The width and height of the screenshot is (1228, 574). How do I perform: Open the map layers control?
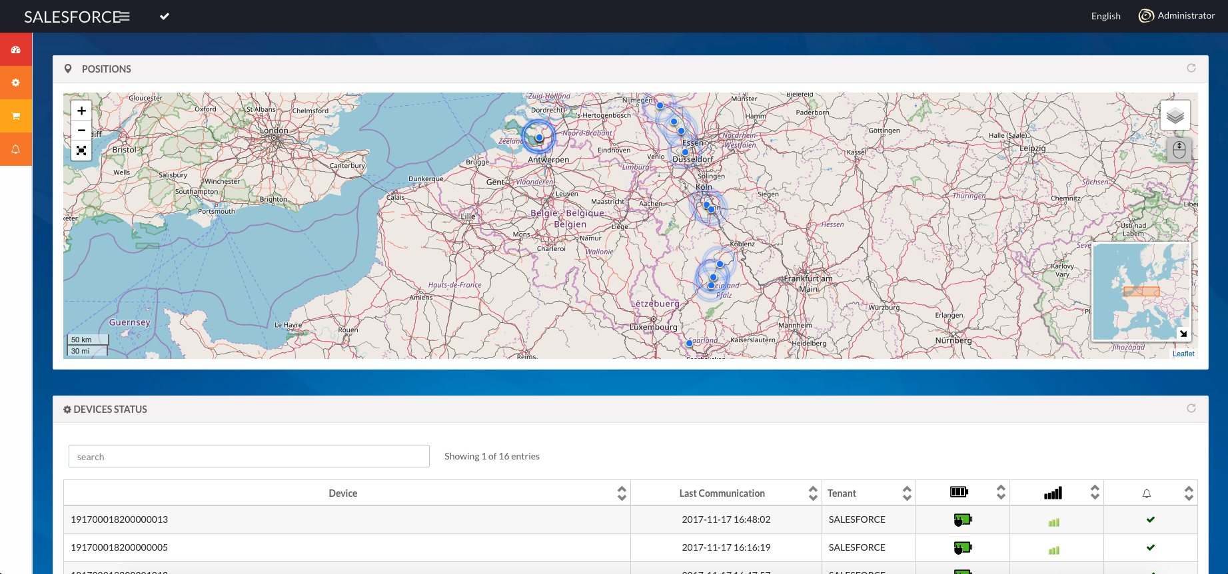(1175, 116)
